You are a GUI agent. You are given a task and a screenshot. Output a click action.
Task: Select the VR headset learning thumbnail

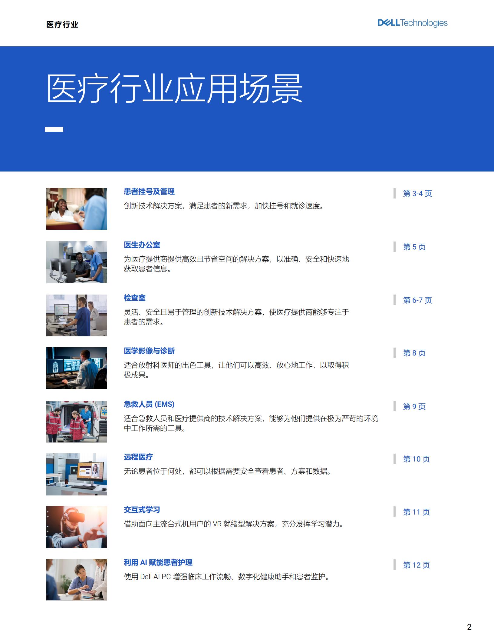pos(77,527)
